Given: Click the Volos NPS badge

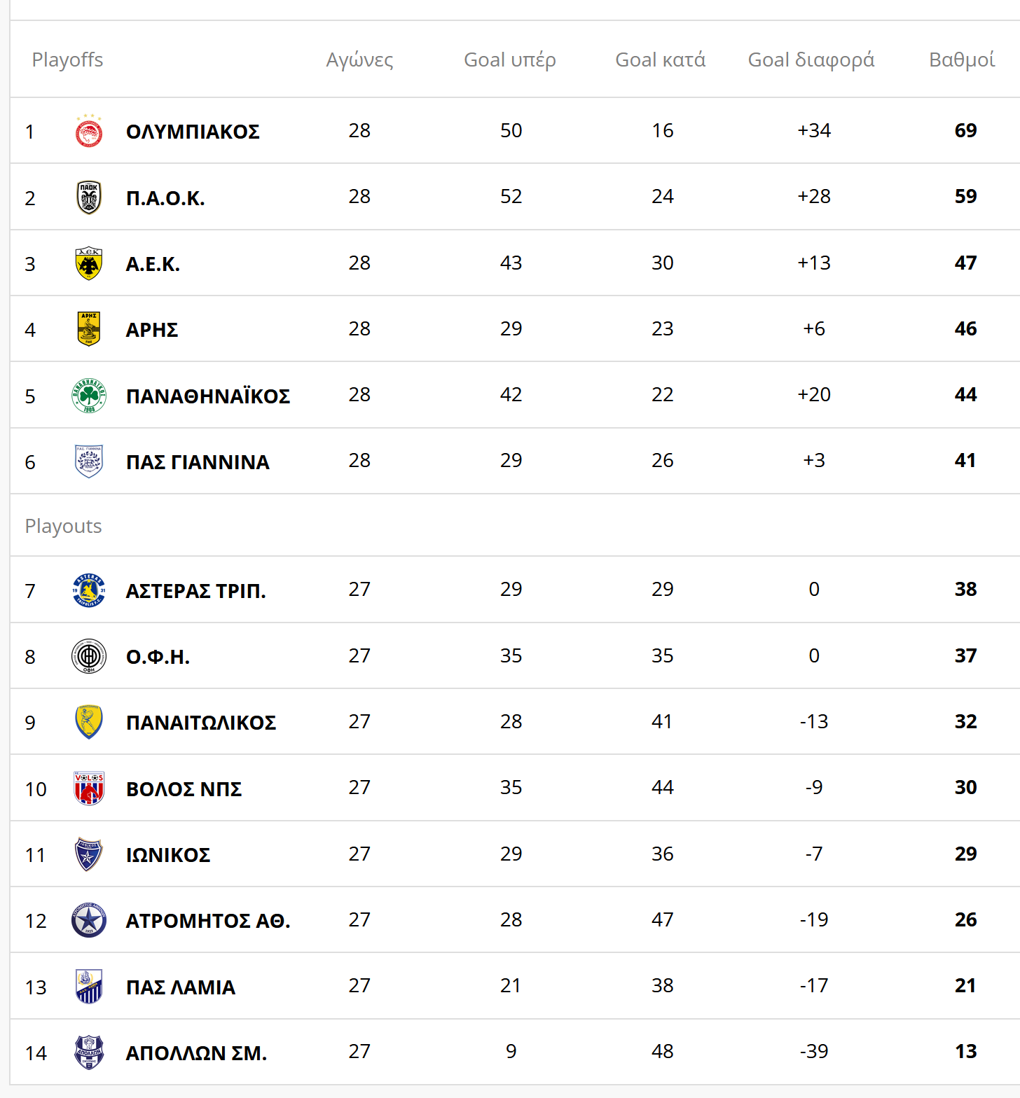Looking at the screenshot, I should tap(89, 788).
